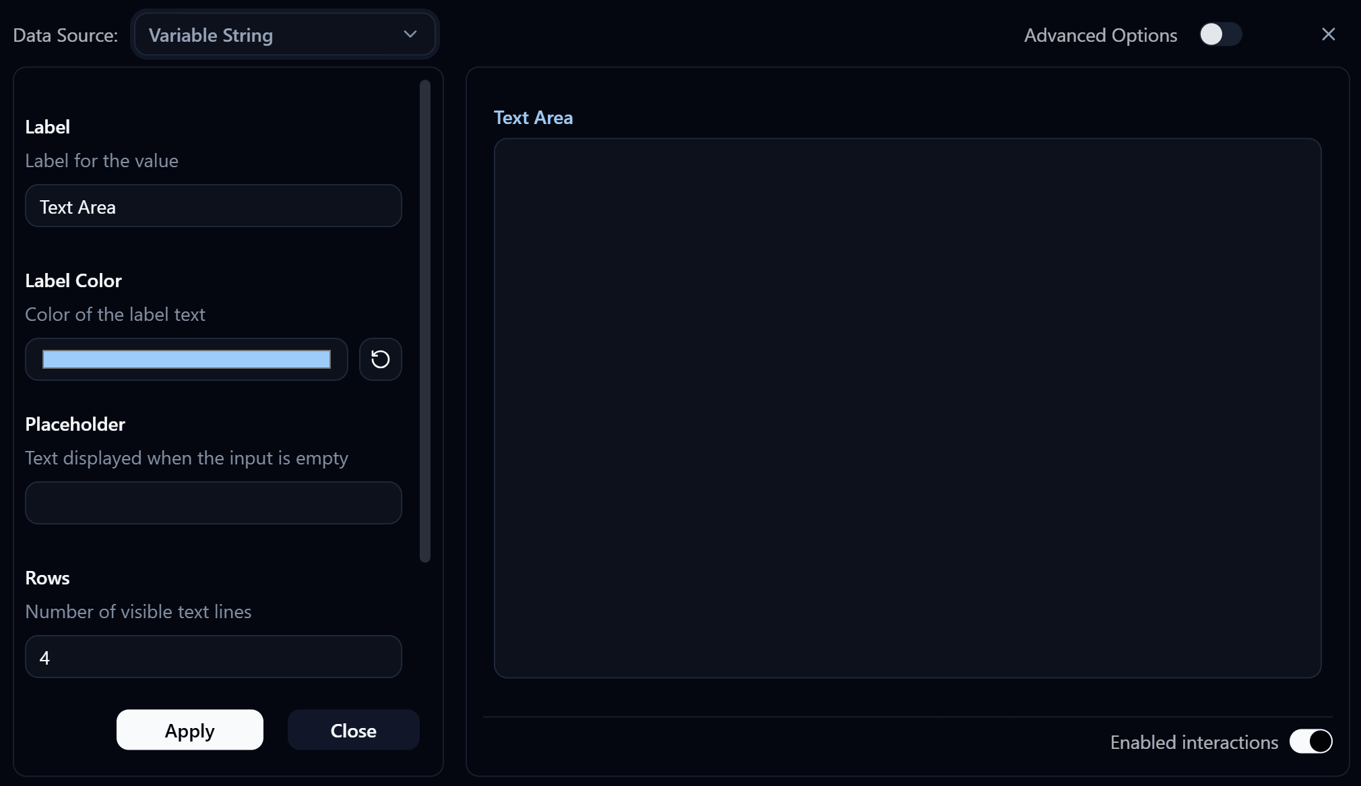Focus the Label text input field

click(214, 206)
